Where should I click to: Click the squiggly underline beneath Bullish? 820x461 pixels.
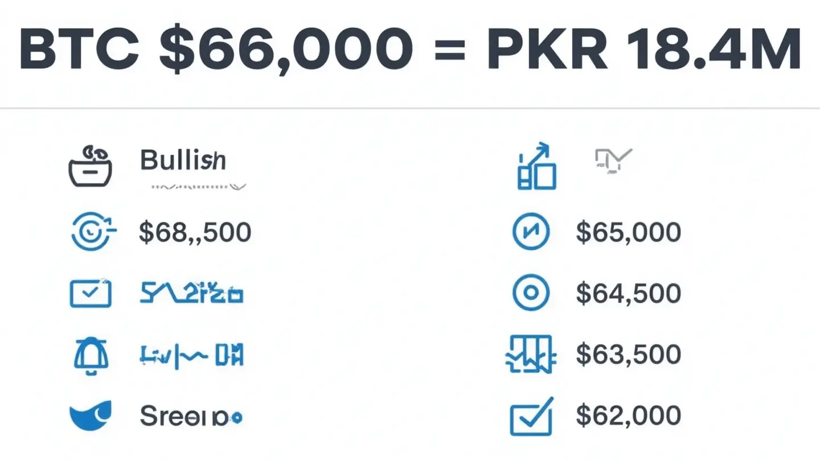click(199, 186)
